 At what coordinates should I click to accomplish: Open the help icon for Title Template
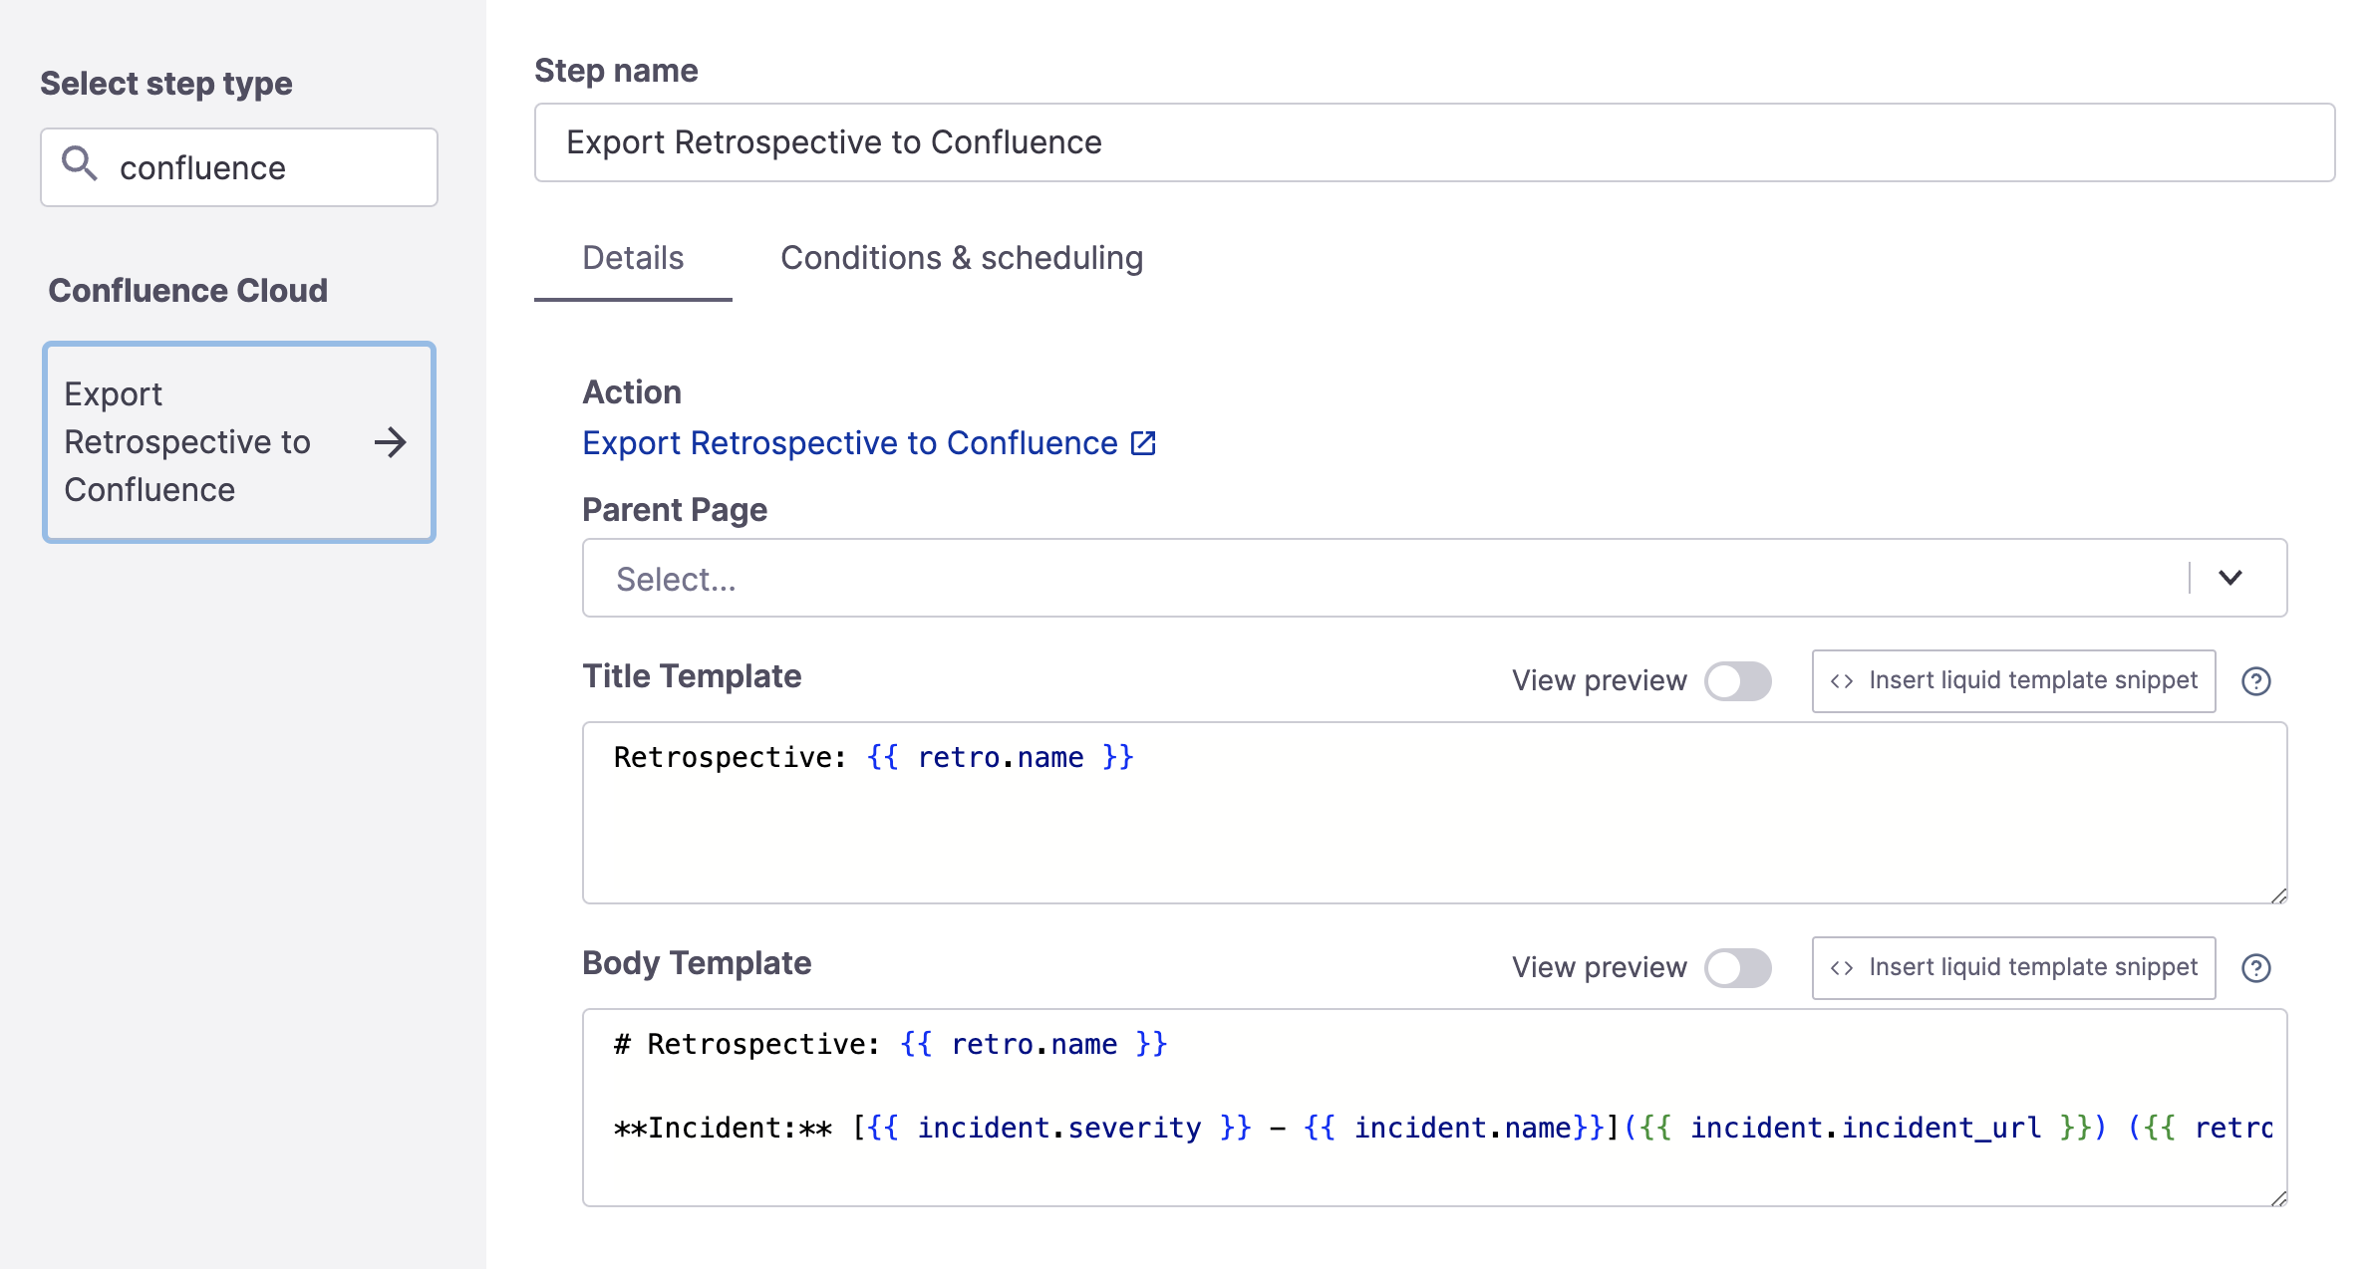[x=2255, y=681]
